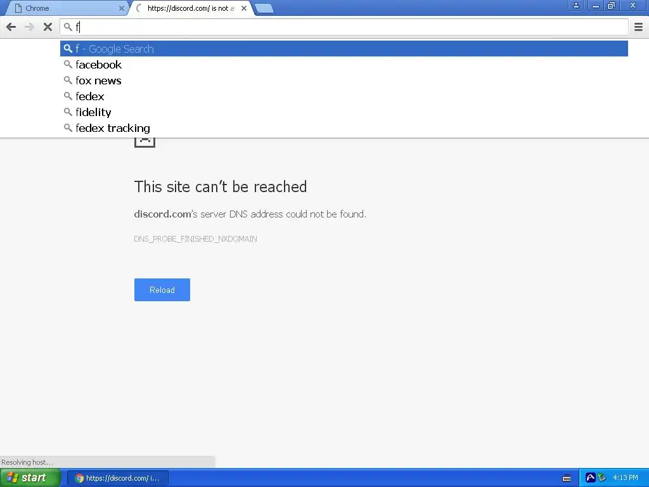The image size is (649, 487).
Task: Close the Chrome tab
Action: coord(121,8)
